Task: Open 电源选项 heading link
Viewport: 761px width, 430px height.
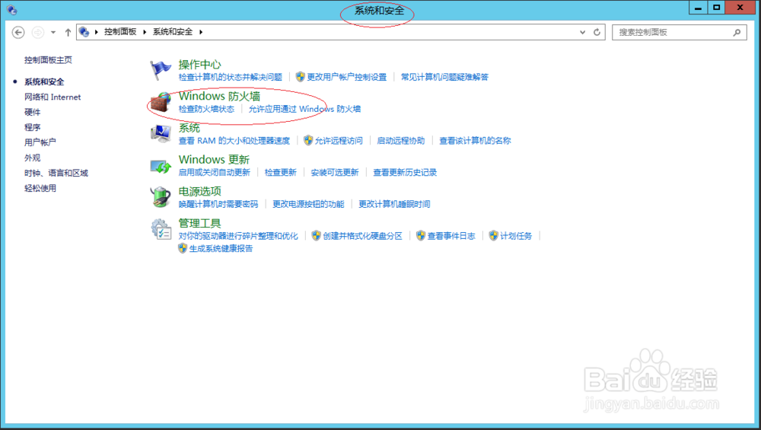Action: point(199,191)
